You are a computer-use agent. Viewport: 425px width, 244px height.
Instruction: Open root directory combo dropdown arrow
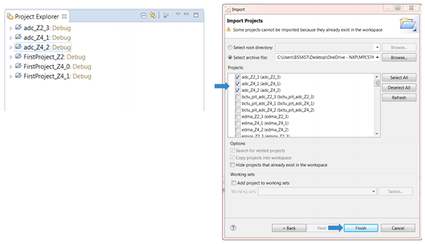tap(377, 47)
